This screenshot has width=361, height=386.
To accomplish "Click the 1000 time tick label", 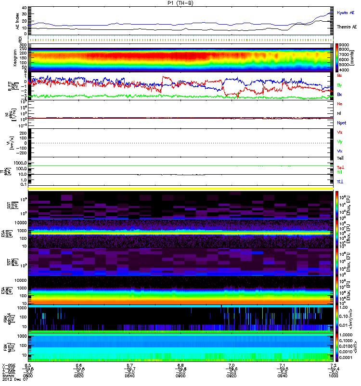I will [333, 376].
